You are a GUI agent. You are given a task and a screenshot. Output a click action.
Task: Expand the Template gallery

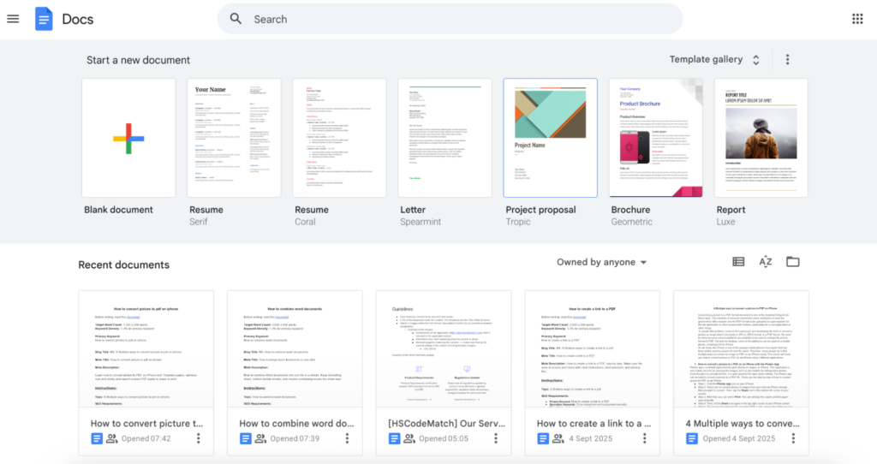[715, 60]
